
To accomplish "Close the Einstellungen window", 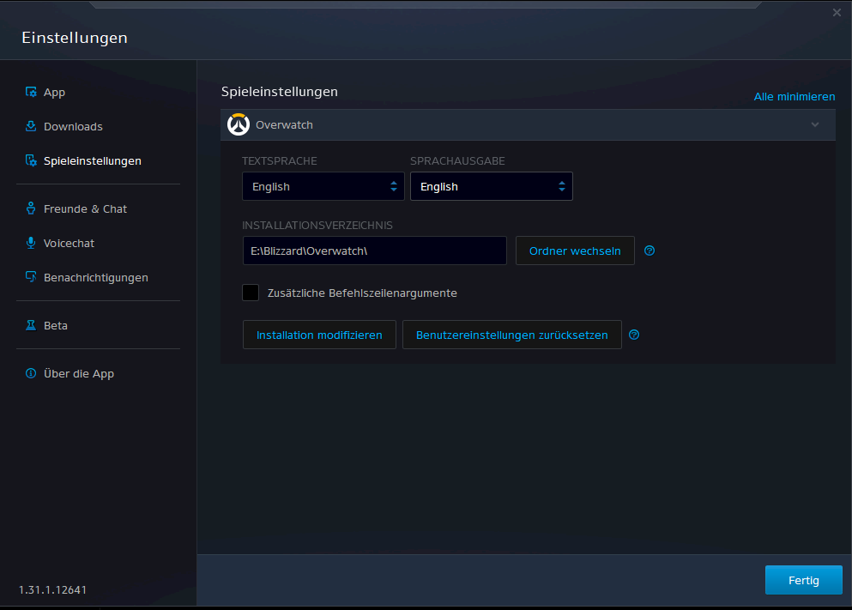I will click(x=837, y=13).
